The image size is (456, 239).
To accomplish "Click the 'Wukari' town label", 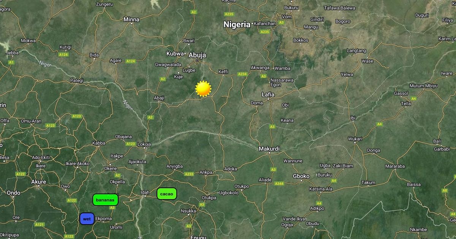I will (355, 139).
